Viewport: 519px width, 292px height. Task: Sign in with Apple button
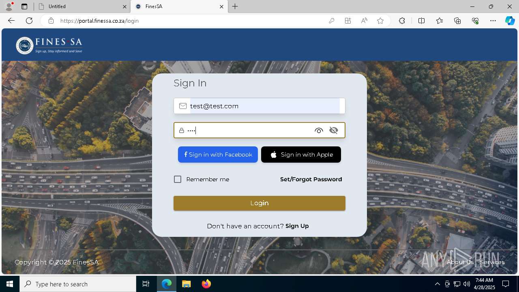301,155
